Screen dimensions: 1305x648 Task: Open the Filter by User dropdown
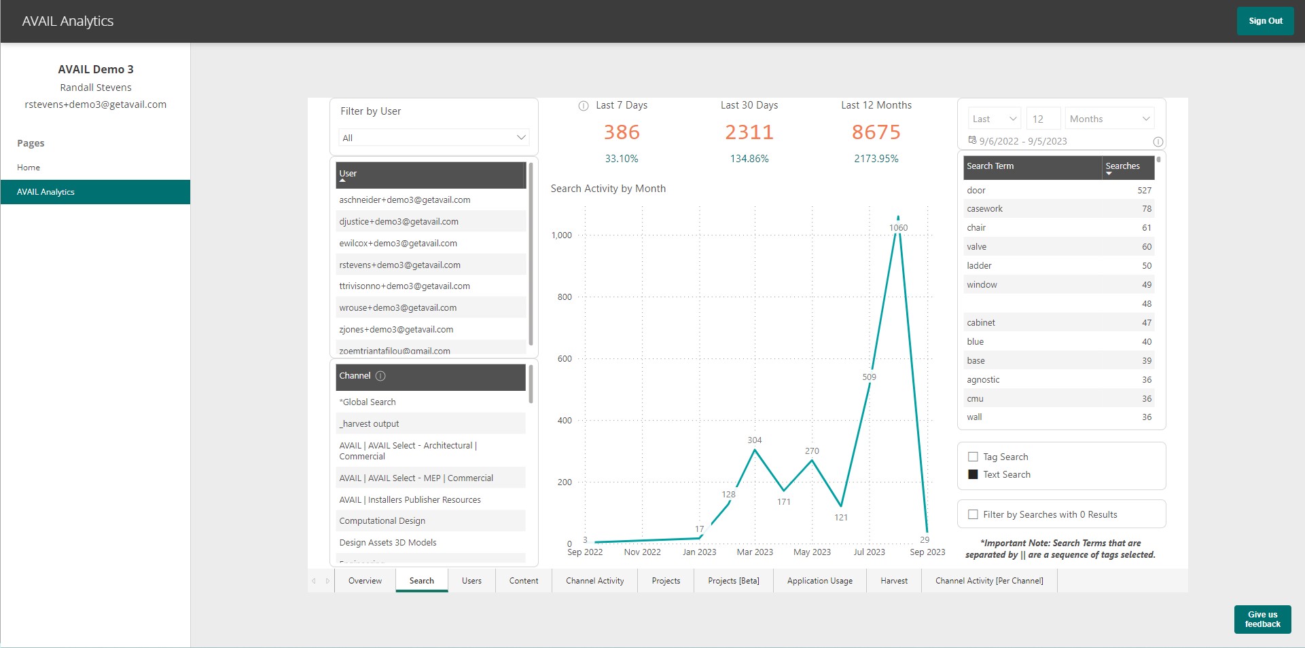(x=433, y=138)
